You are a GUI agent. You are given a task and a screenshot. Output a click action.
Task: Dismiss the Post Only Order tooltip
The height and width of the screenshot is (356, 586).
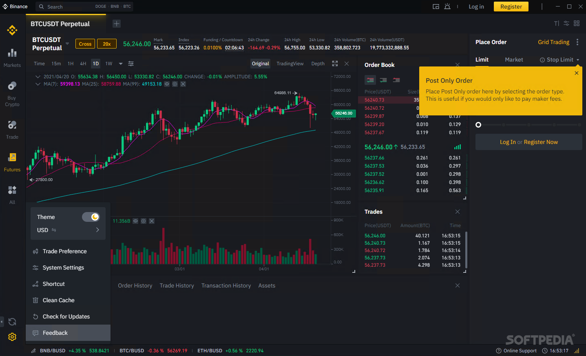[577, 73]
